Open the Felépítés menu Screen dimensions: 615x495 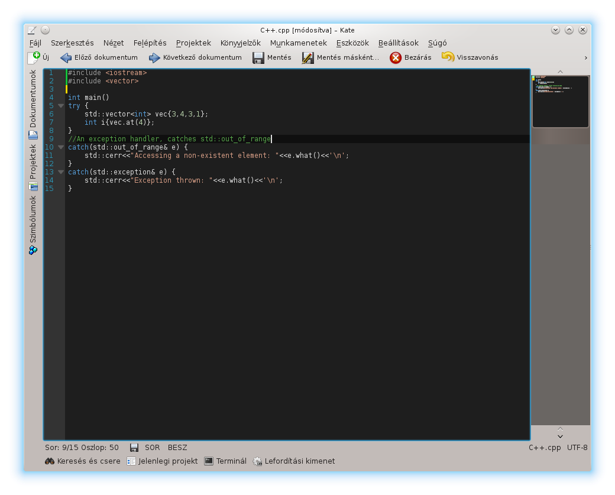(x=150, y=43)
